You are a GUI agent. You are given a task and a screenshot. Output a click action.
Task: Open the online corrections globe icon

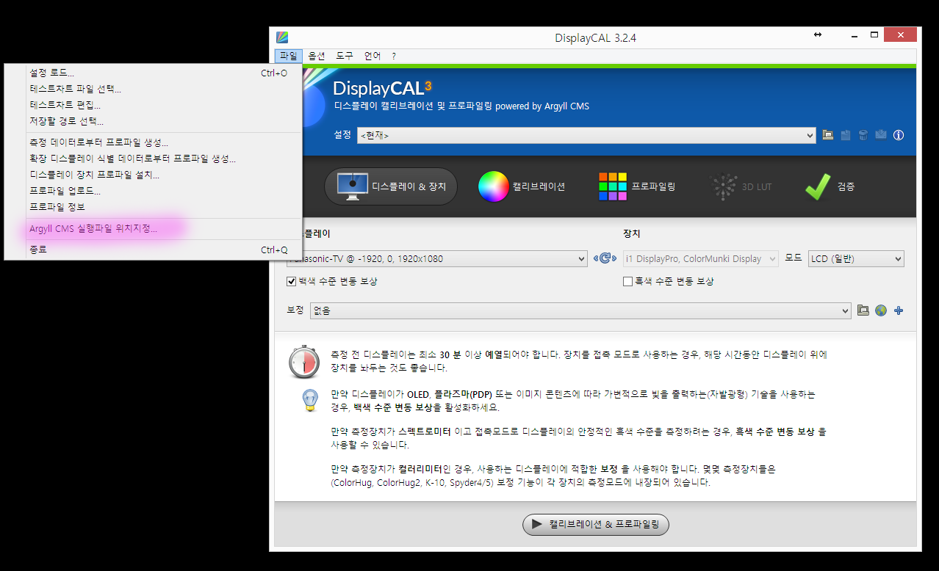pyautogui.click(x=881, y=310)
